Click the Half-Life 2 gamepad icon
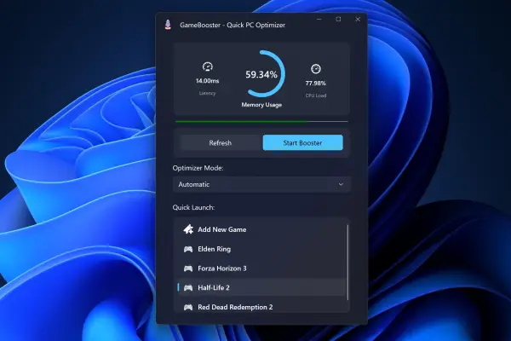 click(x=188, y=287)
